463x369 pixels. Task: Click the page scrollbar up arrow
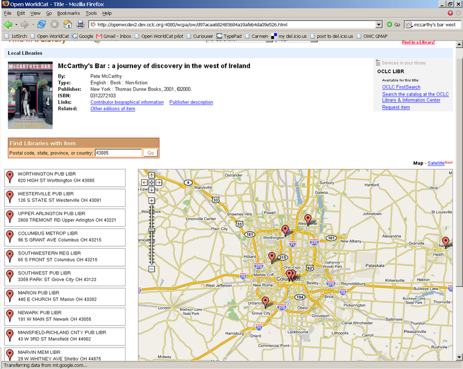(x=459, y=45)
